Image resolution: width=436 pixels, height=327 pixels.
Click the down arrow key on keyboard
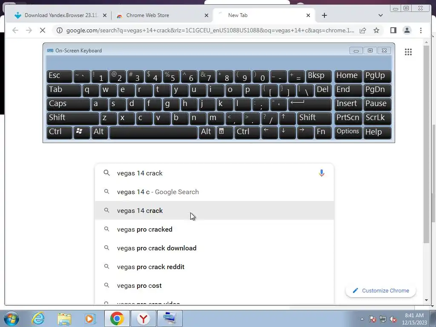[x=287, y=132]
